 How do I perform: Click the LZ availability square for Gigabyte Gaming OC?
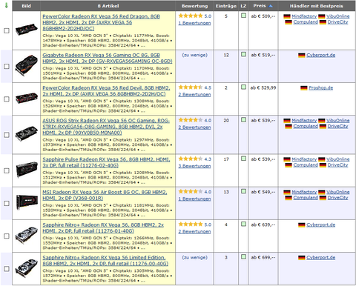coord(243,54)
